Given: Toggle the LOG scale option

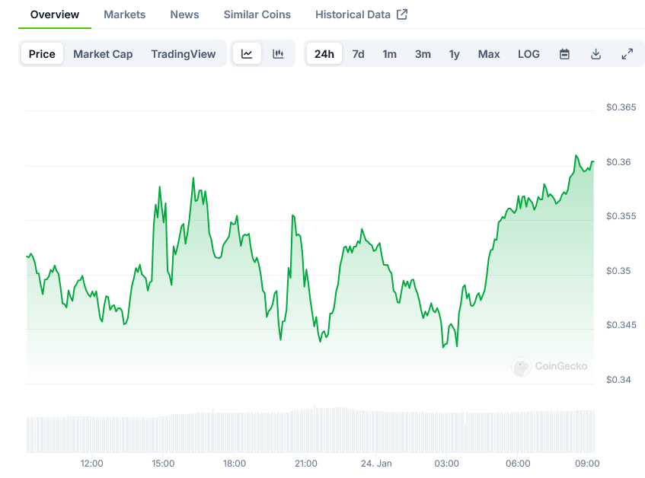Looking at the screenshot, I should (528, 54).
